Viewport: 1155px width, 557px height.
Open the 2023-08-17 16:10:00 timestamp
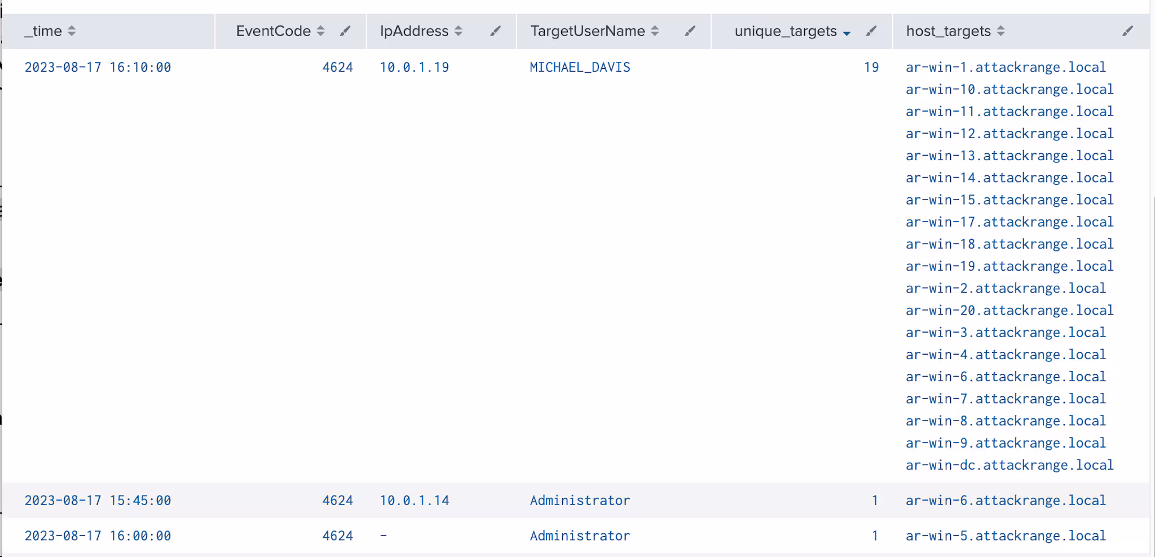coord(98,67)
